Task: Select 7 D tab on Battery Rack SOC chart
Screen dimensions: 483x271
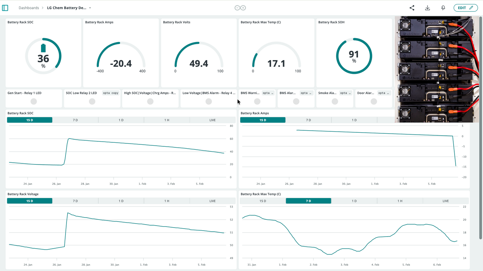Action: [75, 120]
